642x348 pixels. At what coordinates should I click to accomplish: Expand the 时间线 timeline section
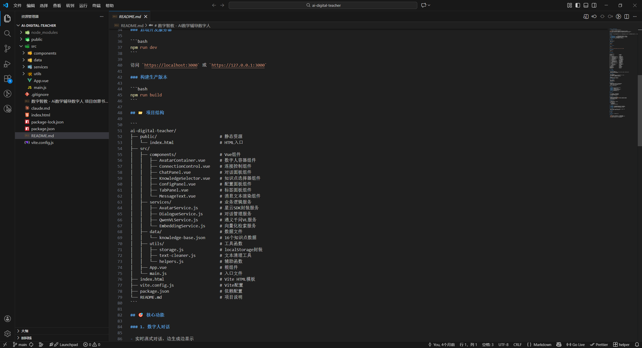coord(62,338)
